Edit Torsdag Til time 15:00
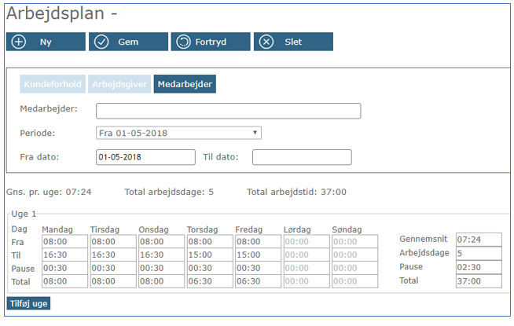This screenshot has height=326, width=514. click(210, 255)
